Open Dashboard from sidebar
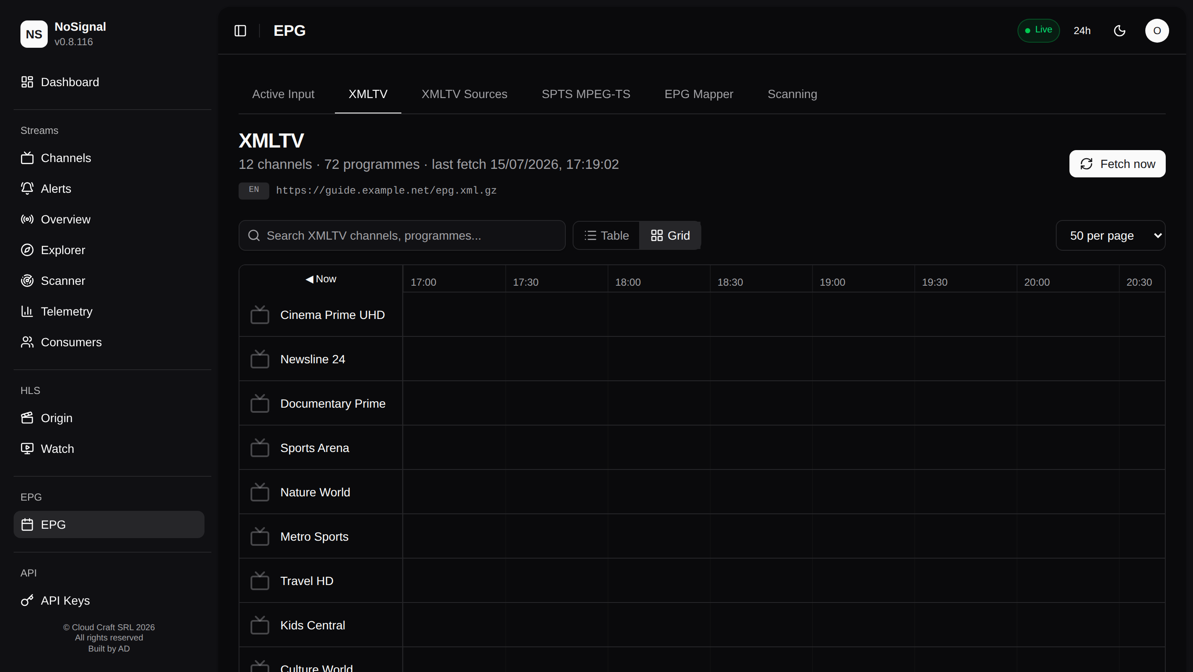 coord(109,82)
